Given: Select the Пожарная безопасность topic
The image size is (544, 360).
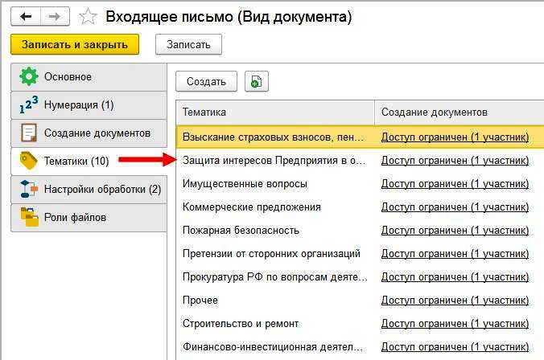Looking at the screenshot, I should pos(241,231).
